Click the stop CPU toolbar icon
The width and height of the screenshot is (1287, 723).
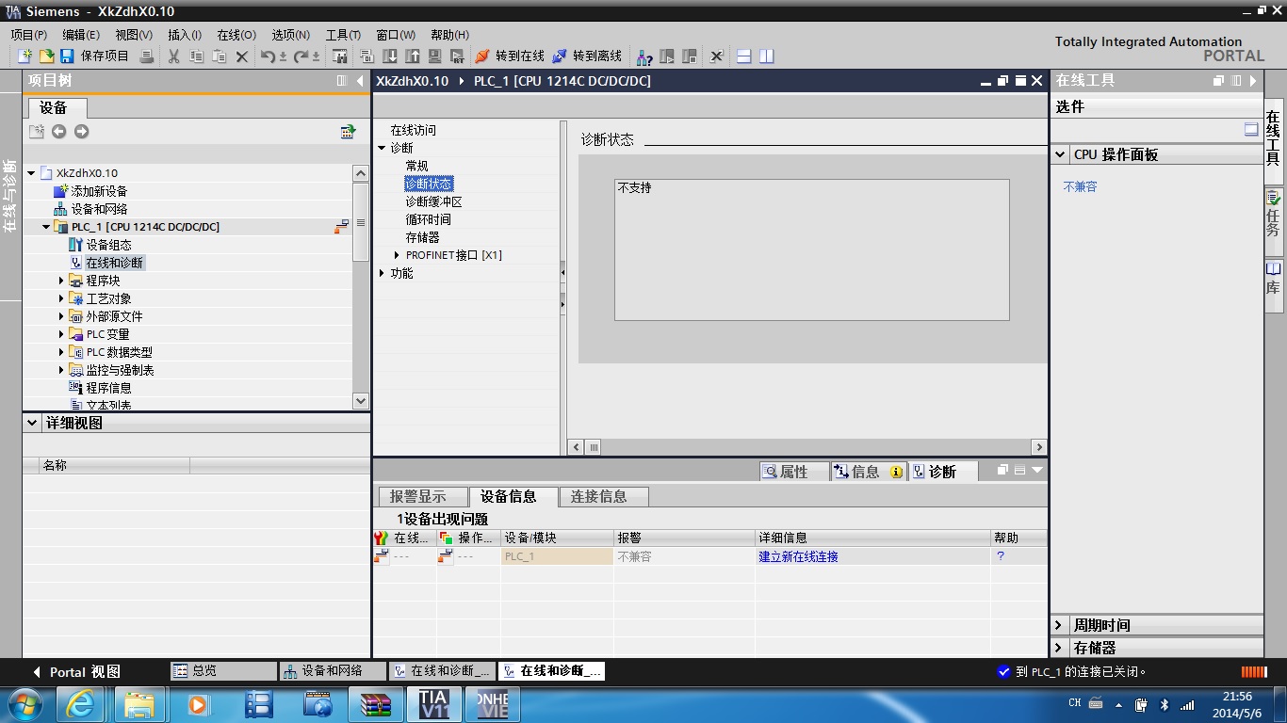[690, 56]
